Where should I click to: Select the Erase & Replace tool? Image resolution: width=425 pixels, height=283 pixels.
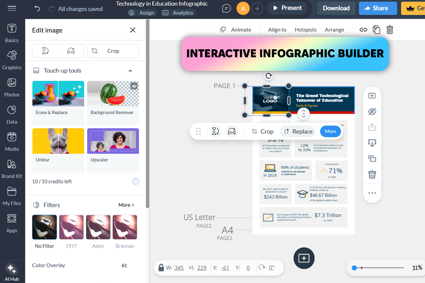click(58, 99)
